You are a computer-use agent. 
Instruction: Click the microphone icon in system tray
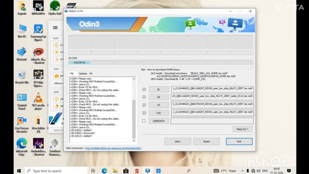[x=248, y=171]
